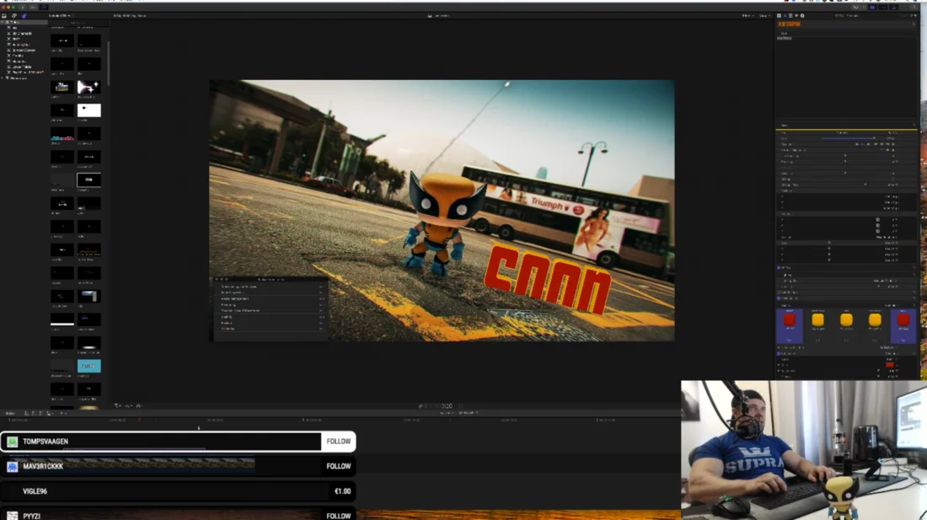Click the first inspector tab icon
Viewport: 927px width, 520px height.
click(779, 15)
